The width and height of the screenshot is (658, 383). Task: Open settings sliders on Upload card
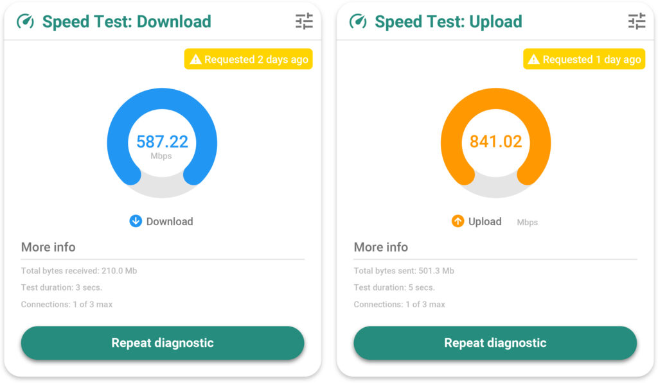(x=636, y=21)
